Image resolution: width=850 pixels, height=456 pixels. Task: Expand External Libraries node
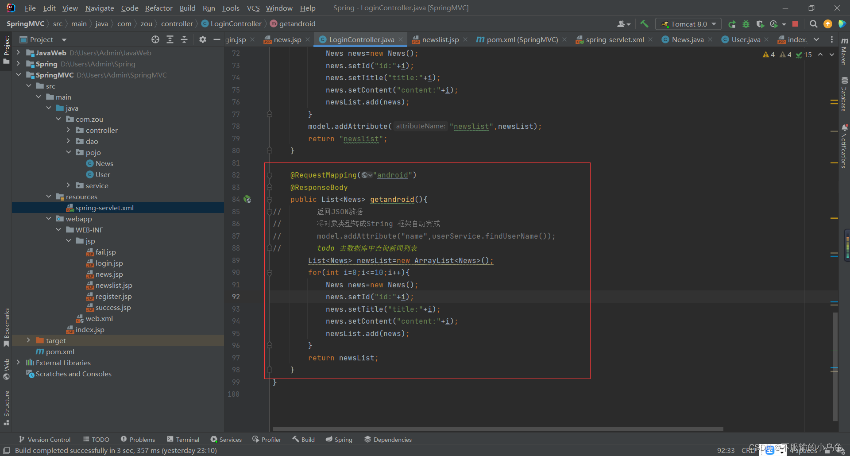click(18, 363)
